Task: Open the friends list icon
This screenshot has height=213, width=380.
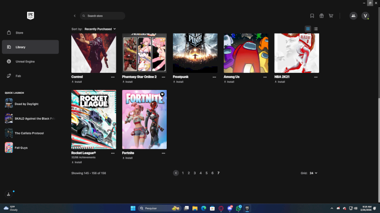Action: click(x=353, y=16)
